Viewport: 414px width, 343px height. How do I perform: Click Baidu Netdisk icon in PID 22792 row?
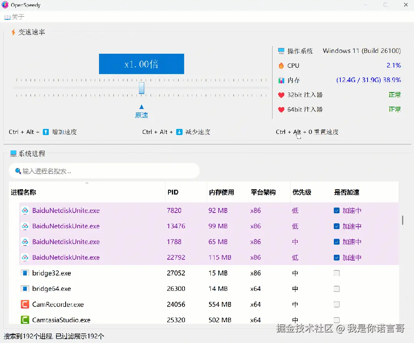click(x=25, y=257)
